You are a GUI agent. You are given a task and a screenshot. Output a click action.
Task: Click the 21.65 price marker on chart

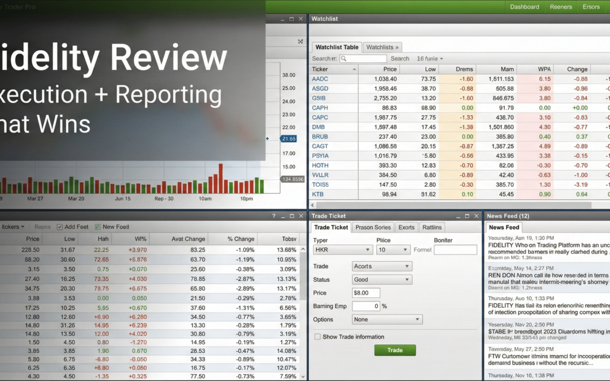pyautogui.click(x=289, y=139)
